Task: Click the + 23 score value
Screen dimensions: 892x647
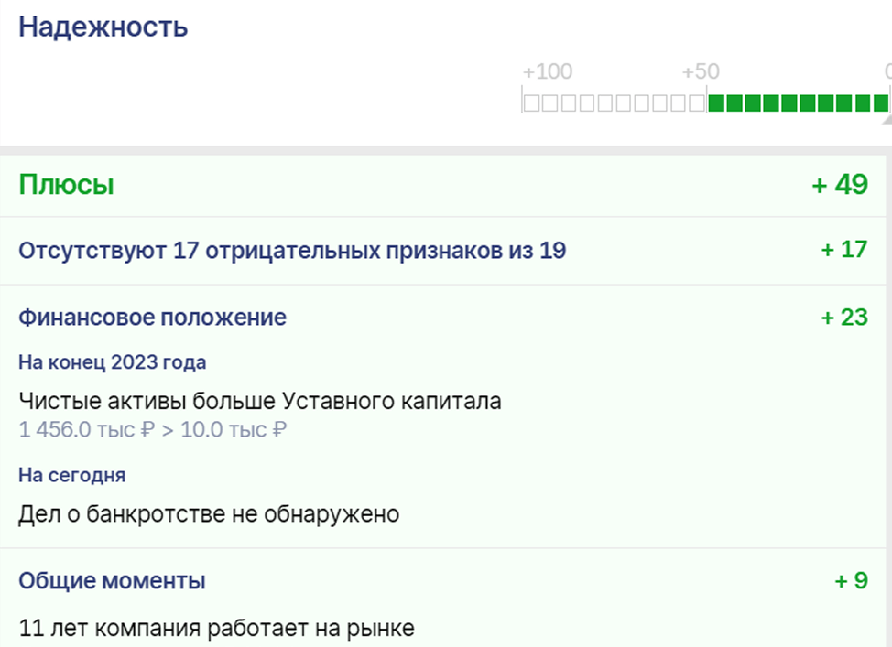Action: 844,318
